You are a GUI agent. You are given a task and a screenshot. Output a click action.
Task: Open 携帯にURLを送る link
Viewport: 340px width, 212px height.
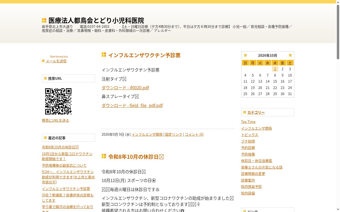(55, 120)
